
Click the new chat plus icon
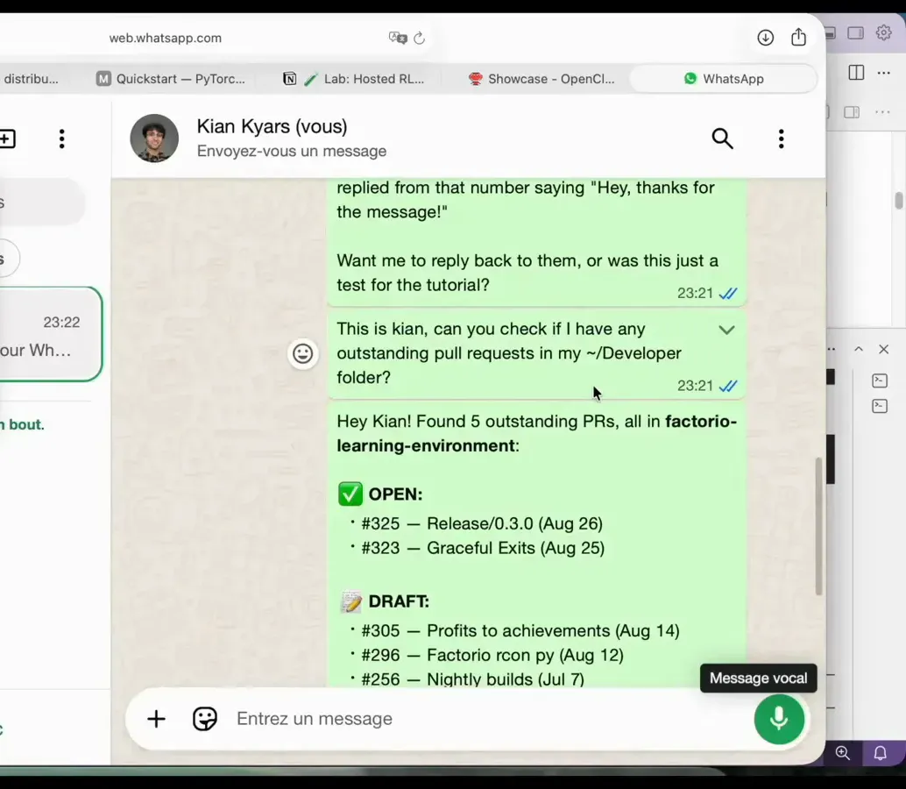[x=7, y=139]
